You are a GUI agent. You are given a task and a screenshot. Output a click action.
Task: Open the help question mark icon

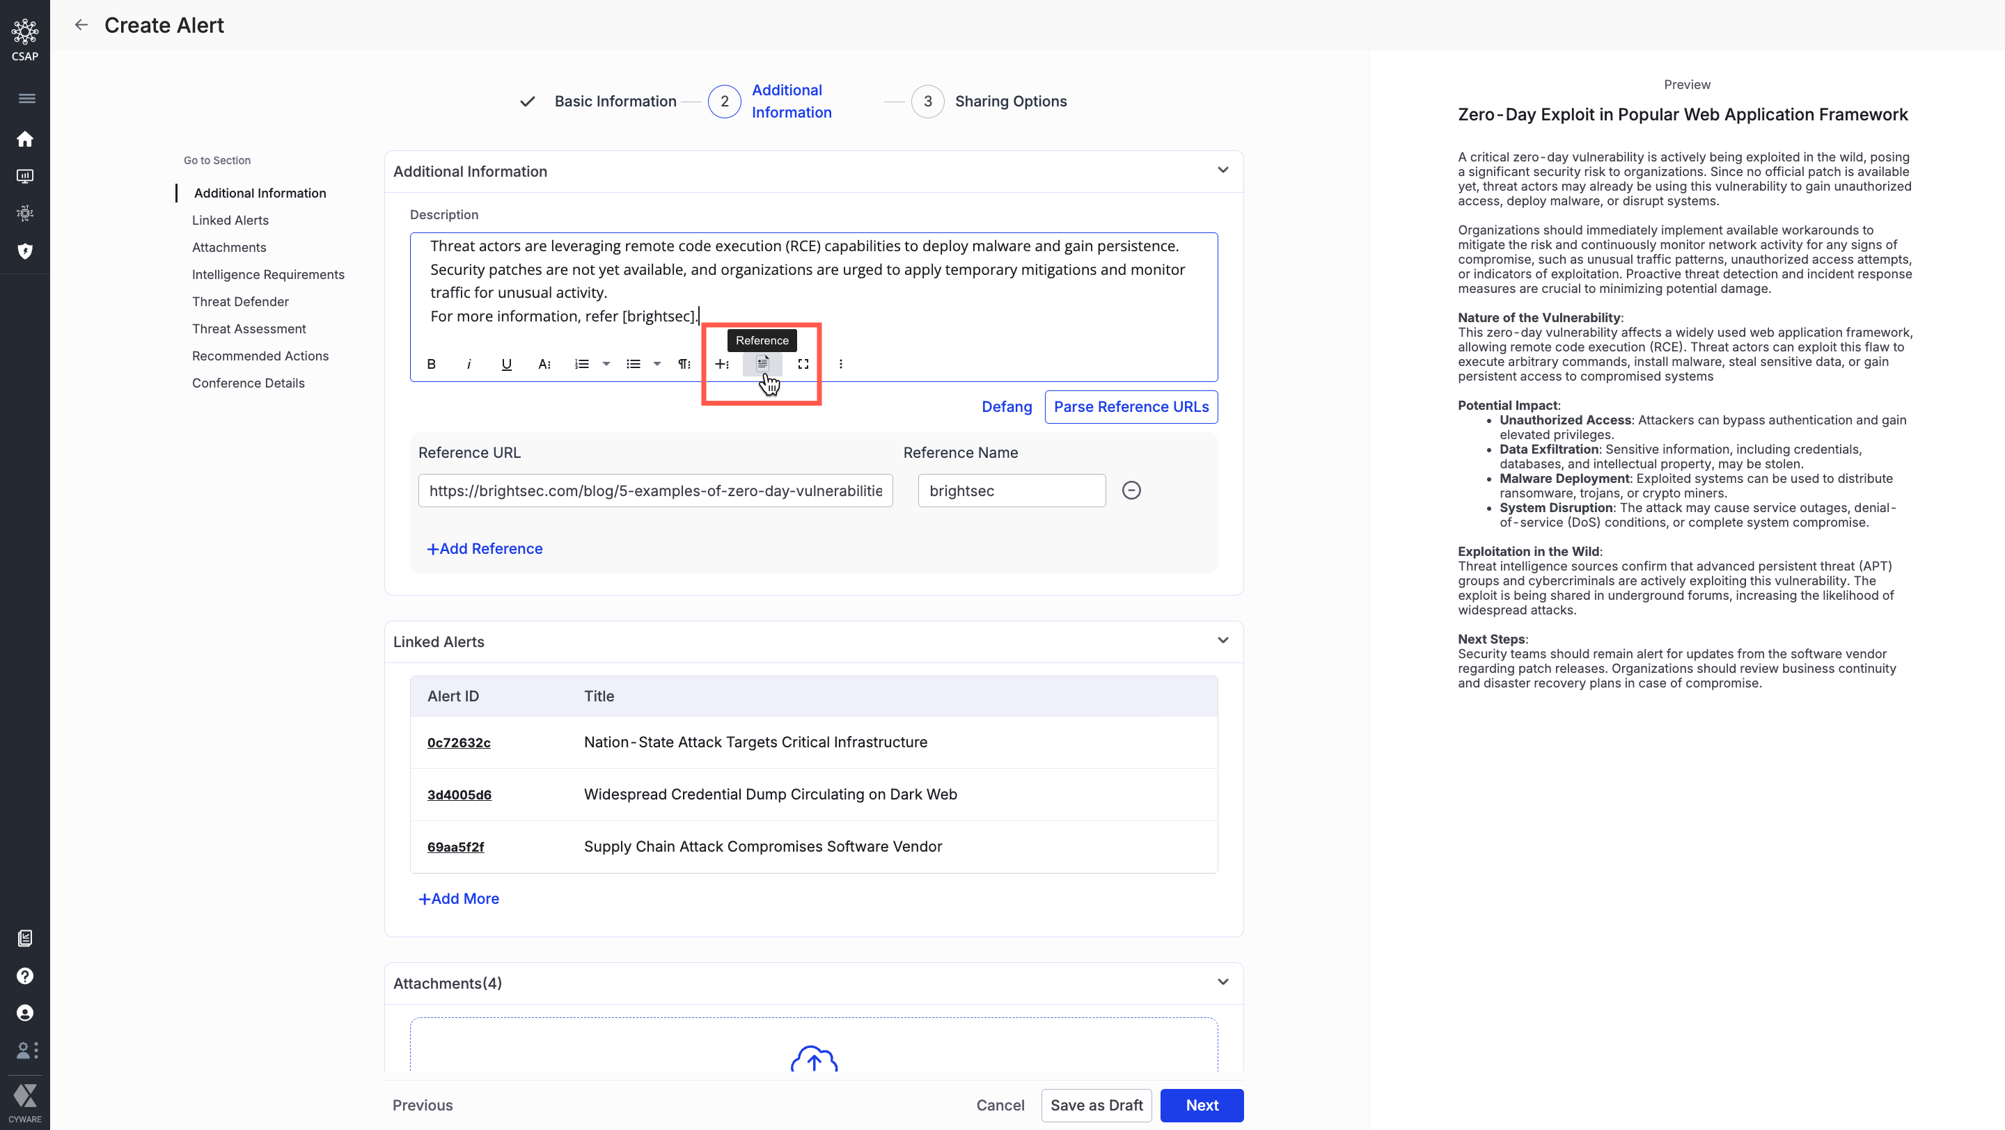pyautogui.click(x=25, y=976)
